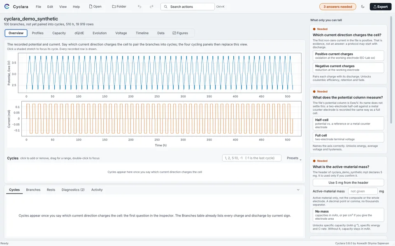395x246 pixels.
Task: Click the Search actions field
Action: [188, 7]
